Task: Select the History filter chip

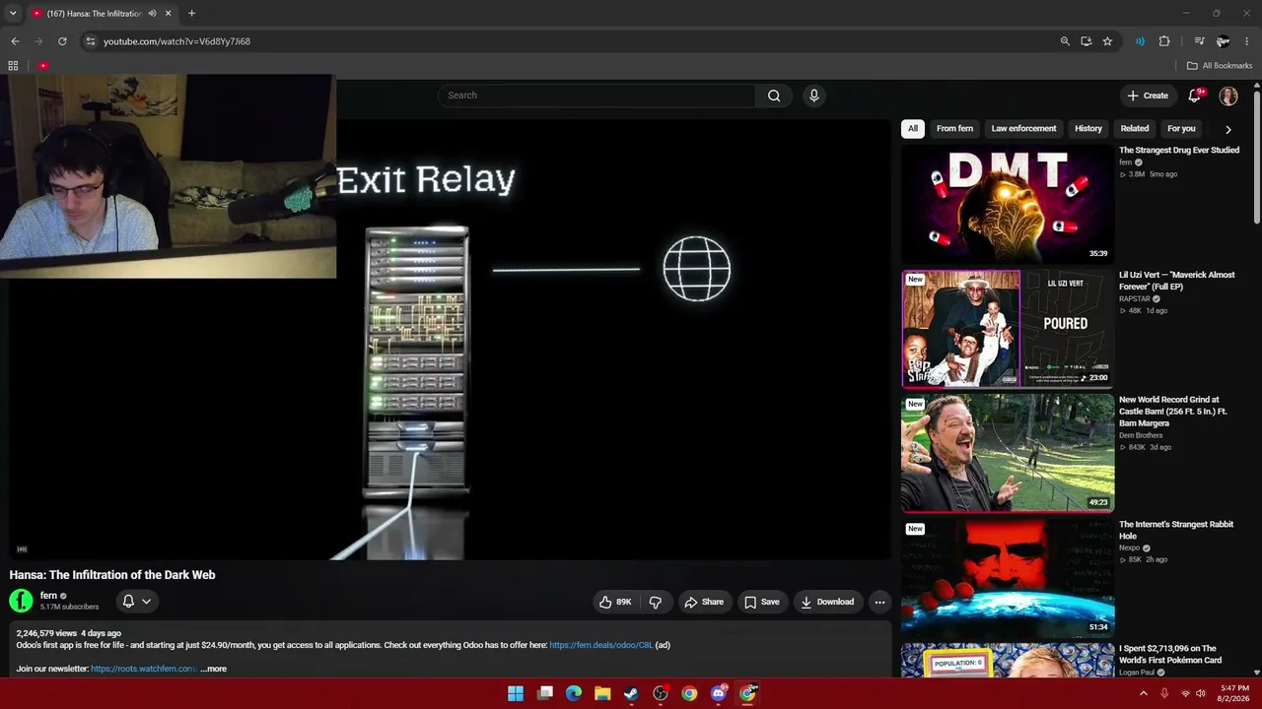Action: coord(1088,129)
